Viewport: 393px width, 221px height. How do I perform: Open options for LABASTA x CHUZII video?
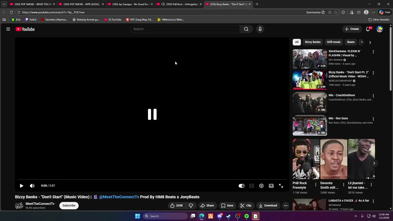click(373, 201)
